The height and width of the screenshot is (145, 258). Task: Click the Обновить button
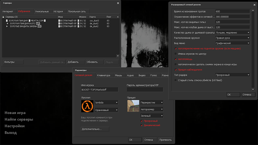(94, 62)
